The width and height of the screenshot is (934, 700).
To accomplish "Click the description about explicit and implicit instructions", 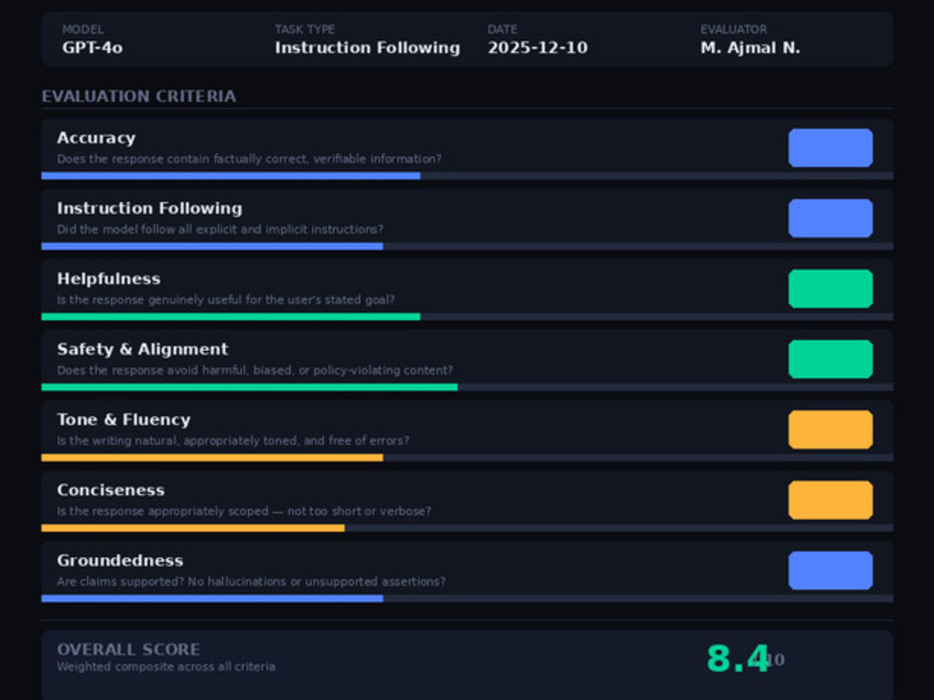I will [220, 230].
